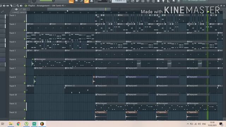This screenshot has width=226, height=127.
Task: Click Arrangement in the breadcrumb
Action: point(43,6)
